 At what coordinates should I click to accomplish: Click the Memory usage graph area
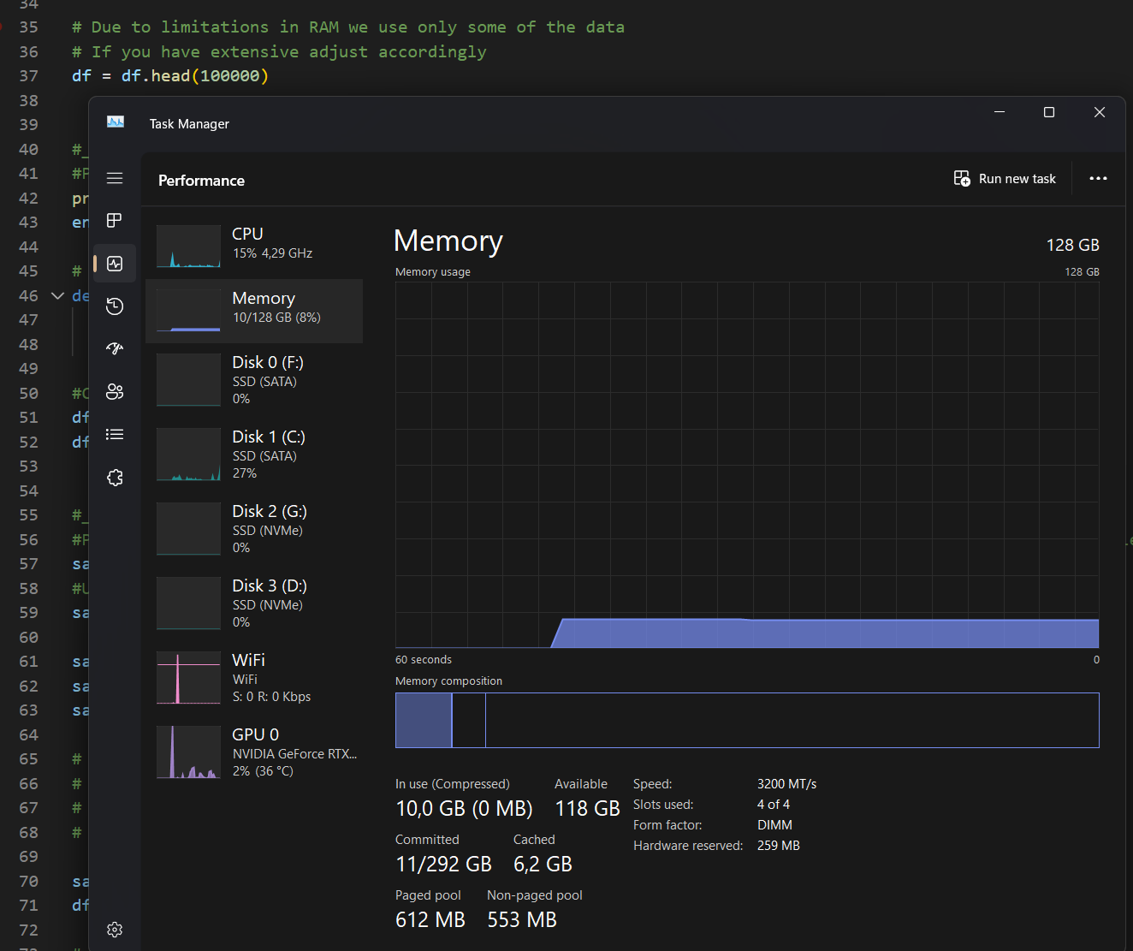pos(747,465)
